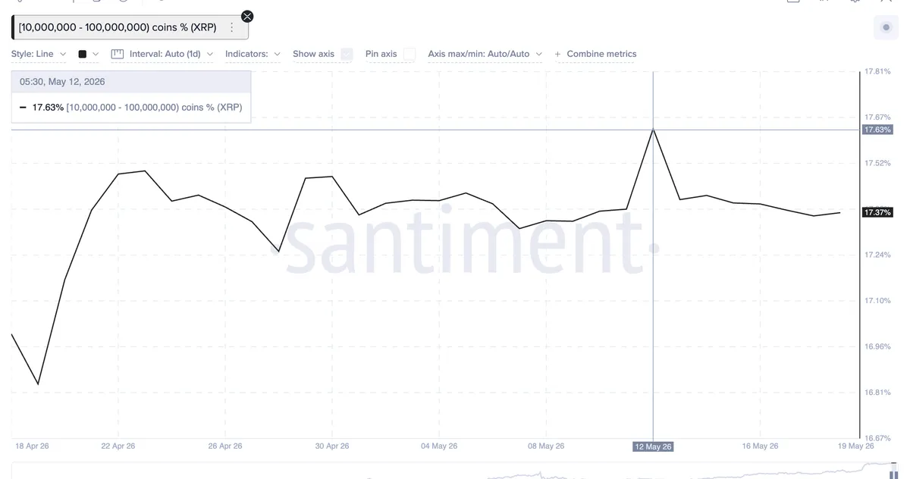The height and width of the screenshot is (479, 910).
Task: Click the interval calendar icon
Action: click(117, 54)
